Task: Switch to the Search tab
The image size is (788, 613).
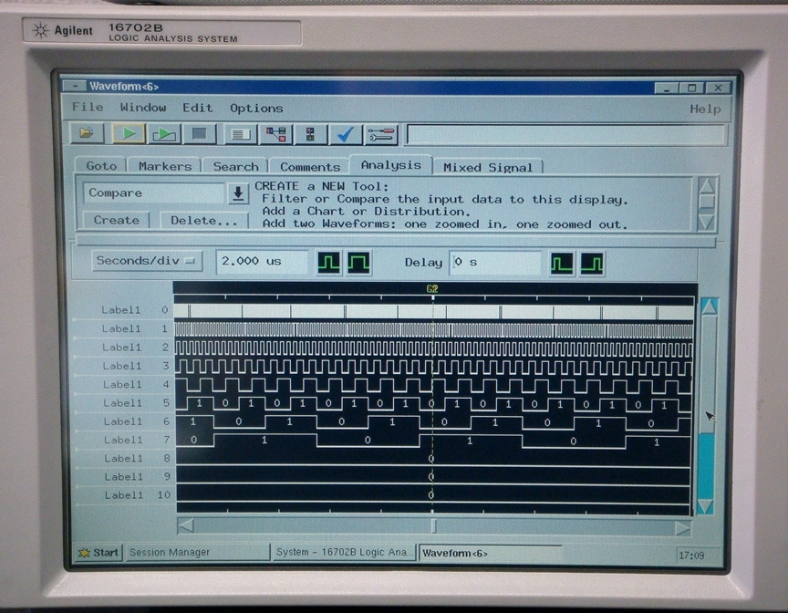Action: pos(235,166)
